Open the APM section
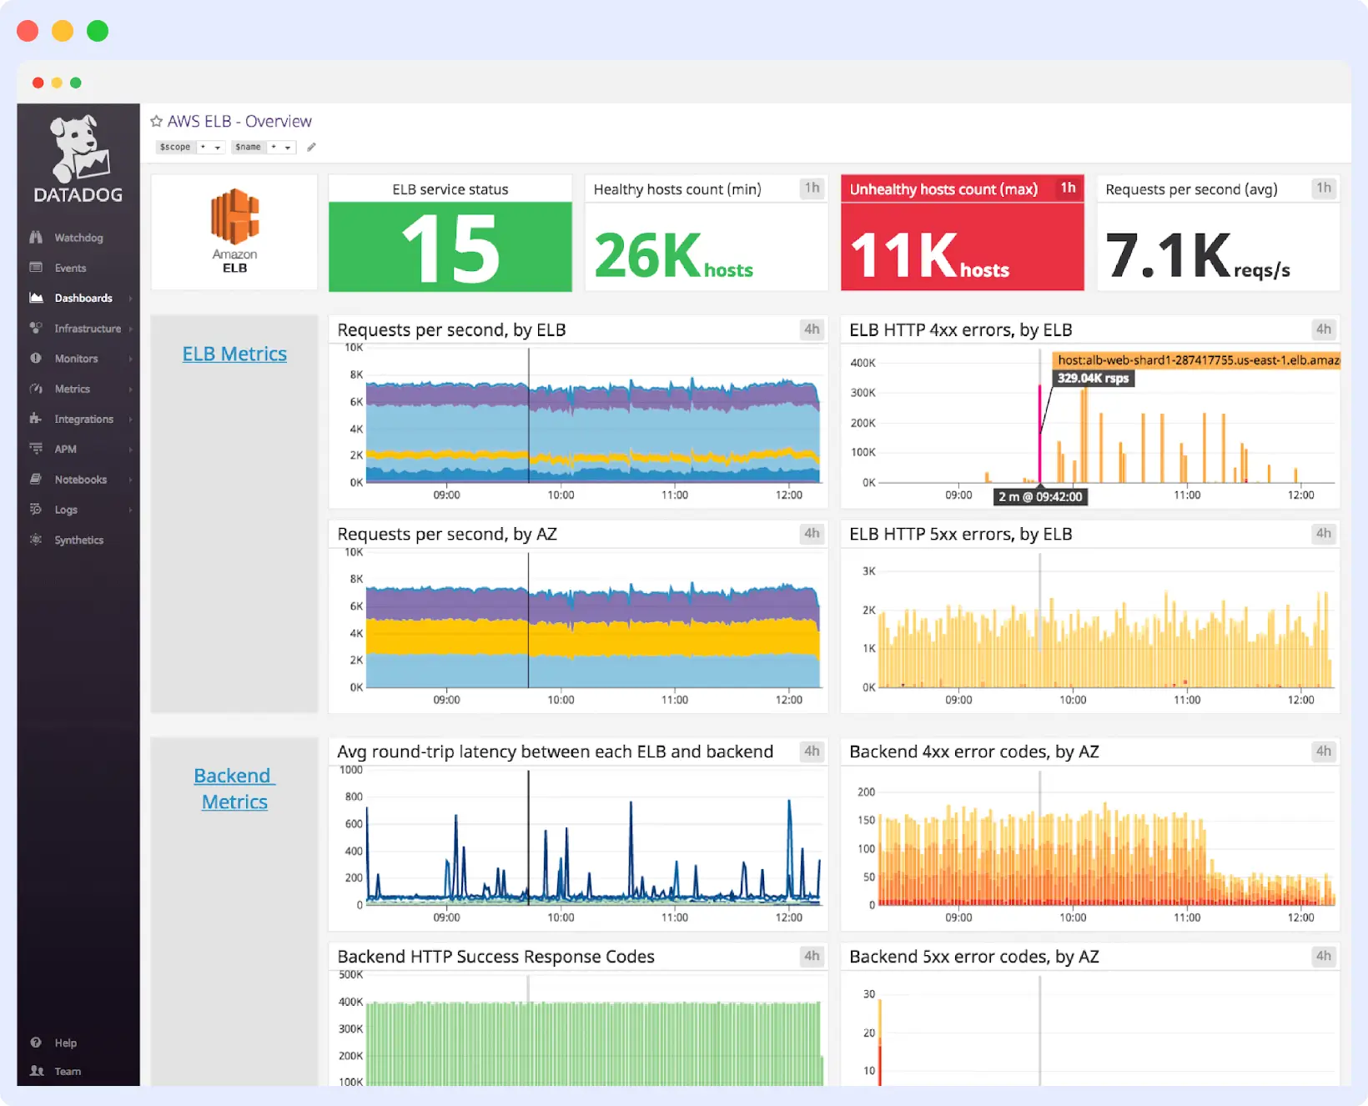This screenshot has width=1368, height=1106. (x=64, y=449)
